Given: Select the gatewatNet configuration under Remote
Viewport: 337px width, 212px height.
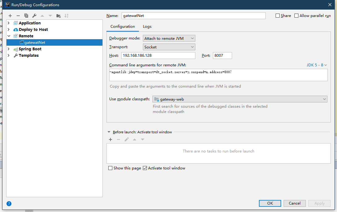Looking at the screenshot, I should 35,42.
